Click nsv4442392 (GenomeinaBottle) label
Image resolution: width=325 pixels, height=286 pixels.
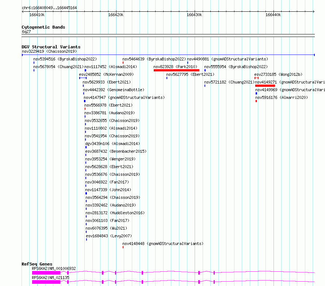coord(114,90)
